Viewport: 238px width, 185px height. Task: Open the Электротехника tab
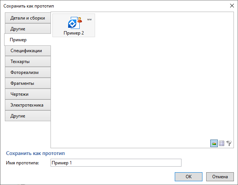tap(28, 105)
